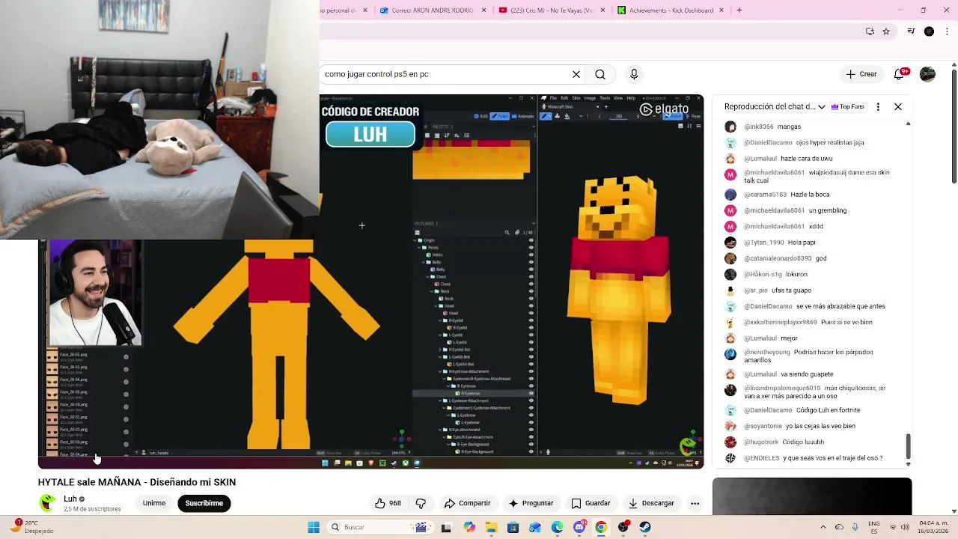Click the chat replay vertical scrollbar
The height and width of the screenshot is (539, 958).
[908, 446]
